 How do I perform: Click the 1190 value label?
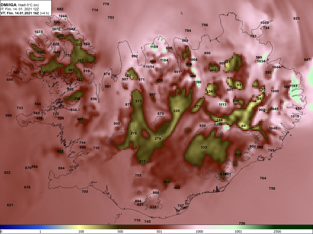pos(197,82)
